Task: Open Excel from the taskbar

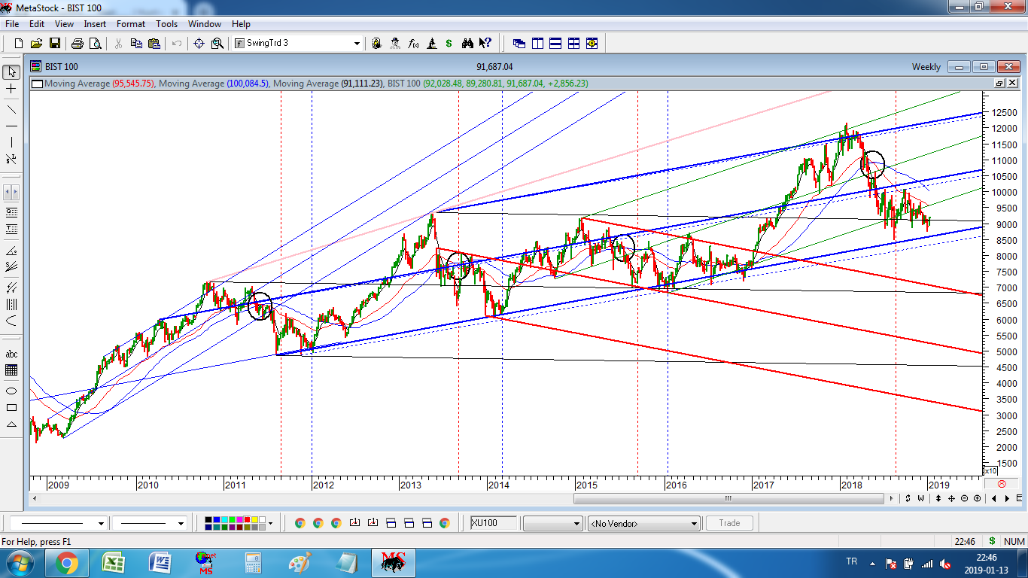Action: (114, 563)
